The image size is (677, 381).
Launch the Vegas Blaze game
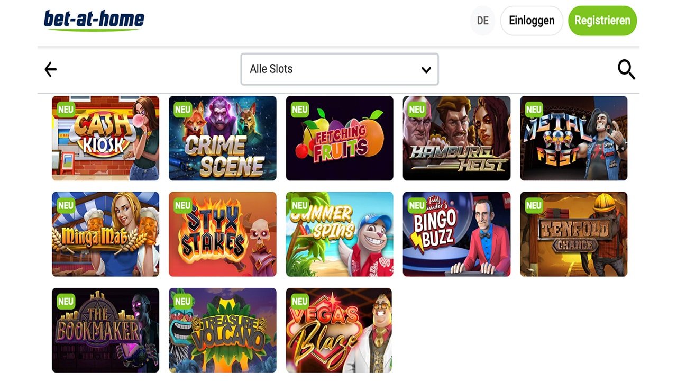tap(339, 330)
